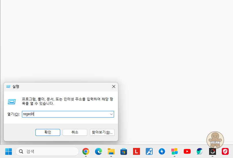Open the teal bird app icon
The image size is (233, 158).
[x=200, y=151]
